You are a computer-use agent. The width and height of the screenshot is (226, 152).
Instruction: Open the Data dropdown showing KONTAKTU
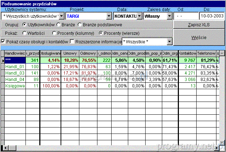139,16
